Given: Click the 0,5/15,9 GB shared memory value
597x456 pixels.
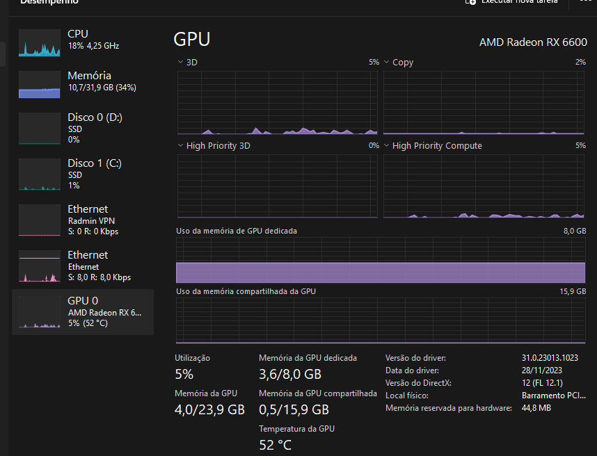Looking at the screenshot, I should tap(294, 409).
